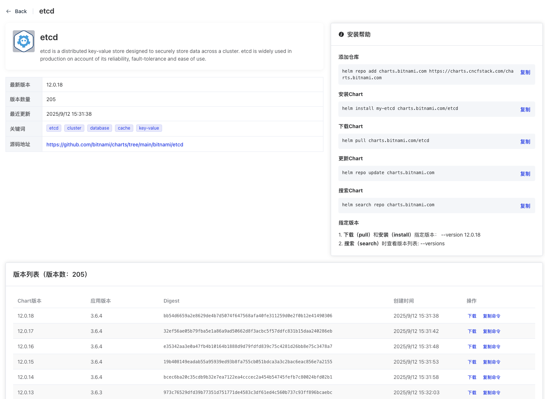Screen dimensions: 545x399
Task: Click the info icon beside 安装帮助
Action: click(341, 34)
